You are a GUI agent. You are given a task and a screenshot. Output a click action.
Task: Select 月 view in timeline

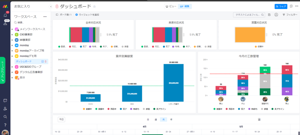pos(163,120)
